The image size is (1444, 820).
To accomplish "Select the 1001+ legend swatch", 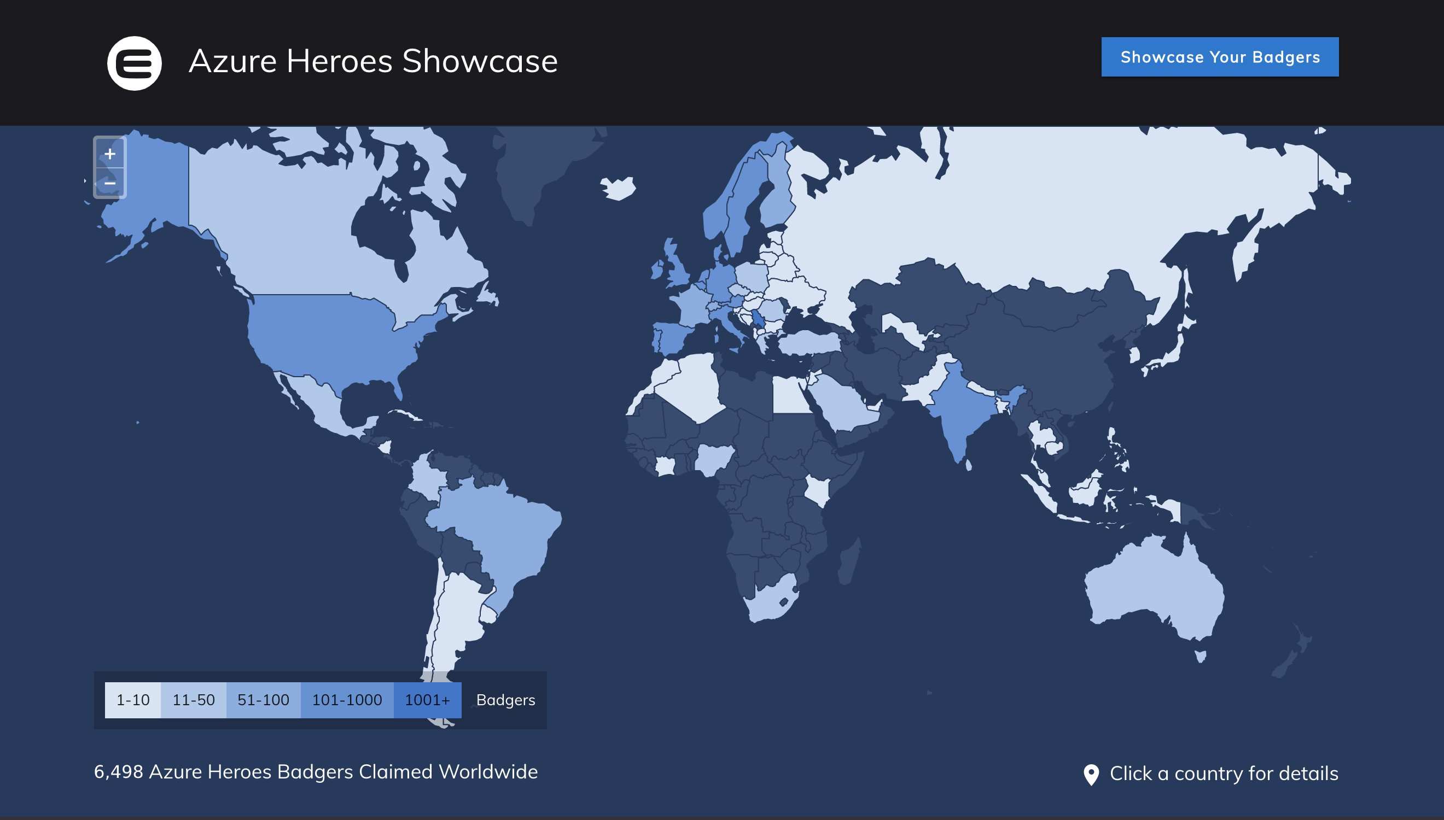I will coord(427,700).
